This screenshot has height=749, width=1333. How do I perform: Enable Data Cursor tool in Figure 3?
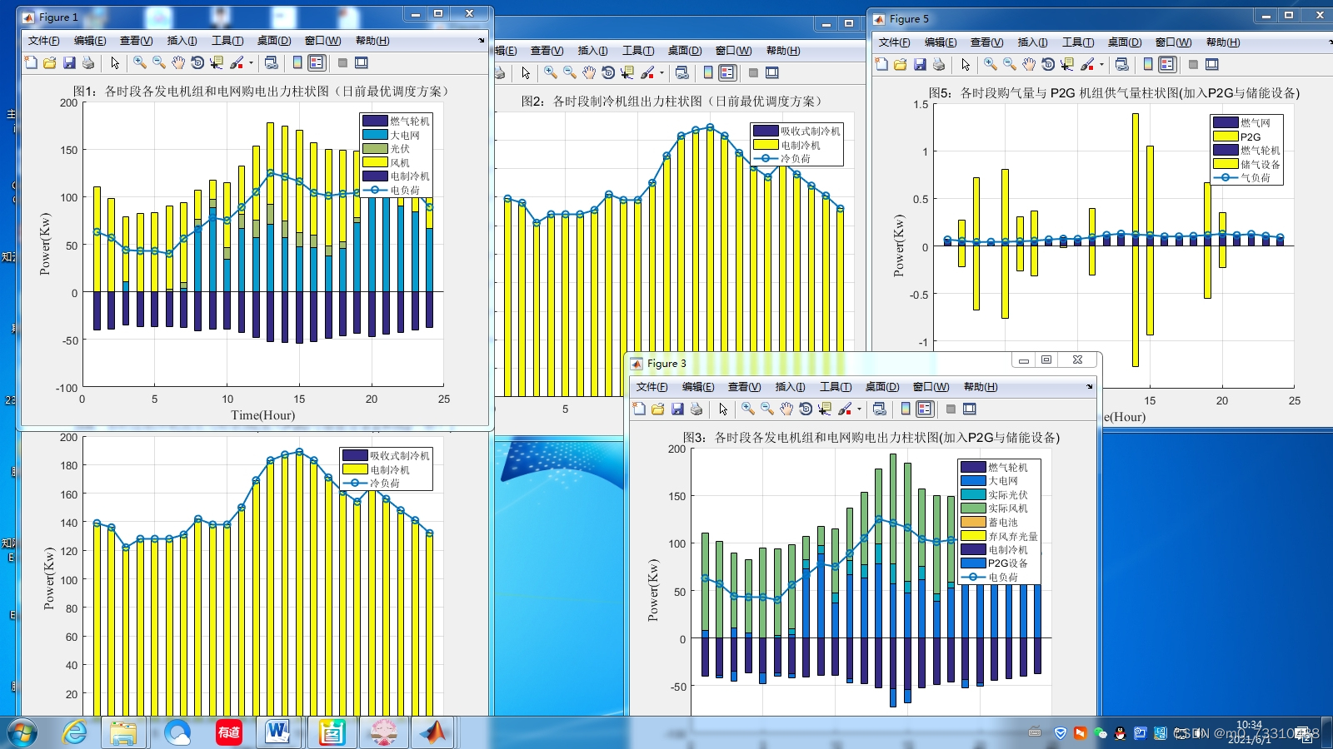coord(825,409)
